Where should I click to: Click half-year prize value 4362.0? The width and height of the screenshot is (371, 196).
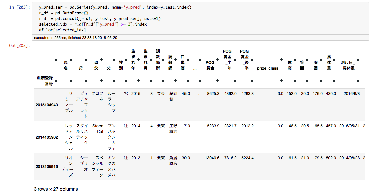click(x=230, y=94)
